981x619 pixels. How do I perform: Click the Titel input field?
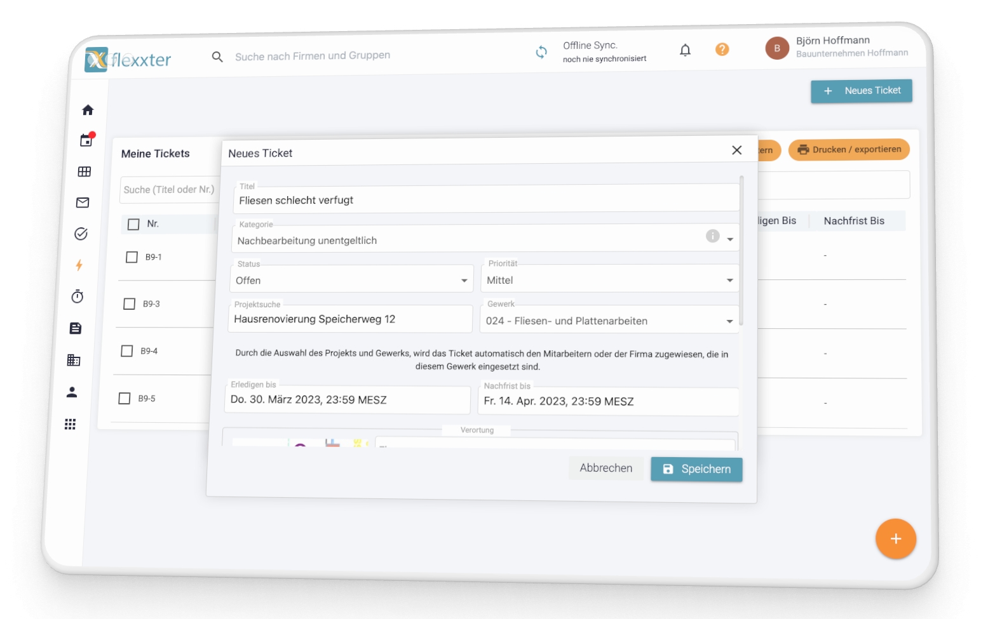coord(487,199)
